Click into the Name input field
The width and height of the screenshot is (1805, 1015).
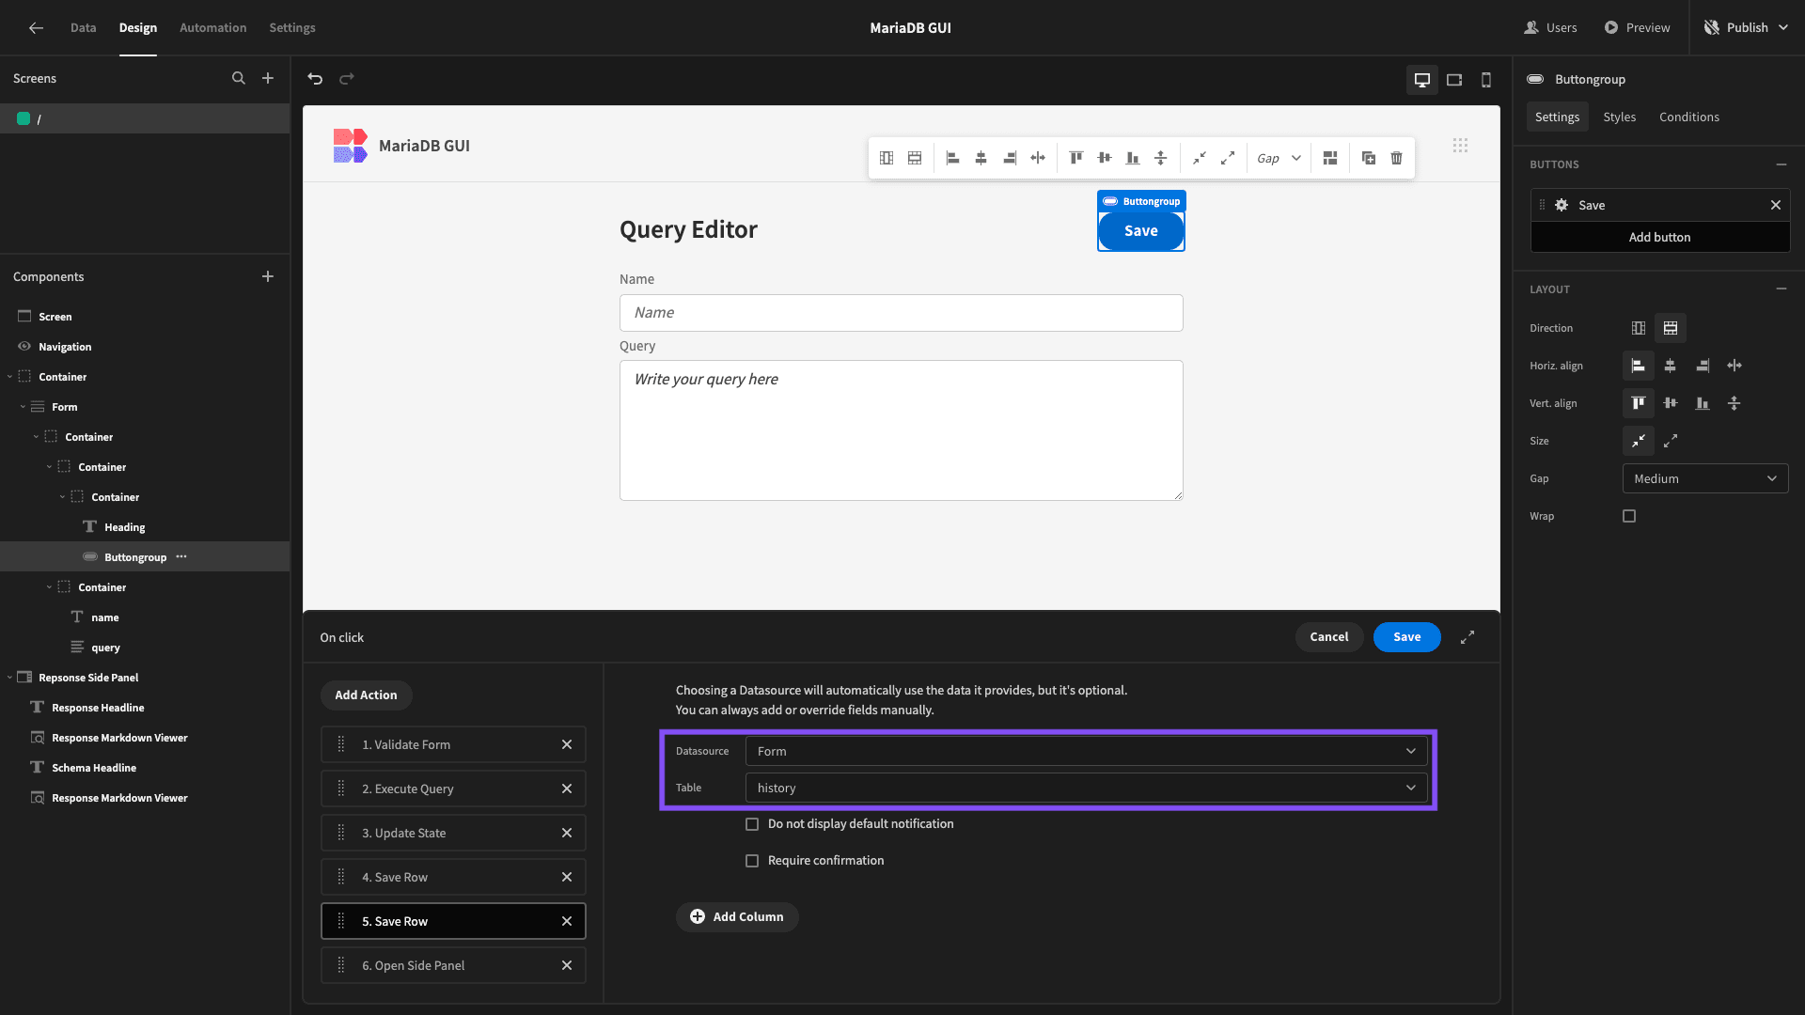pyautogui.click(x=901, y=313)
